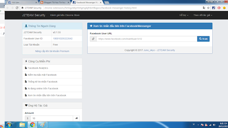Switch to Hải Lâm Facebook tab
The height and width of the screenshot is (128, 228).
(x=22, y=2)
